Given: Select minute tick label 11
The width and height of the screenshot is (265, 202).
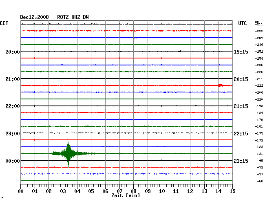Looking at the screenshot, I should (176, 191).
